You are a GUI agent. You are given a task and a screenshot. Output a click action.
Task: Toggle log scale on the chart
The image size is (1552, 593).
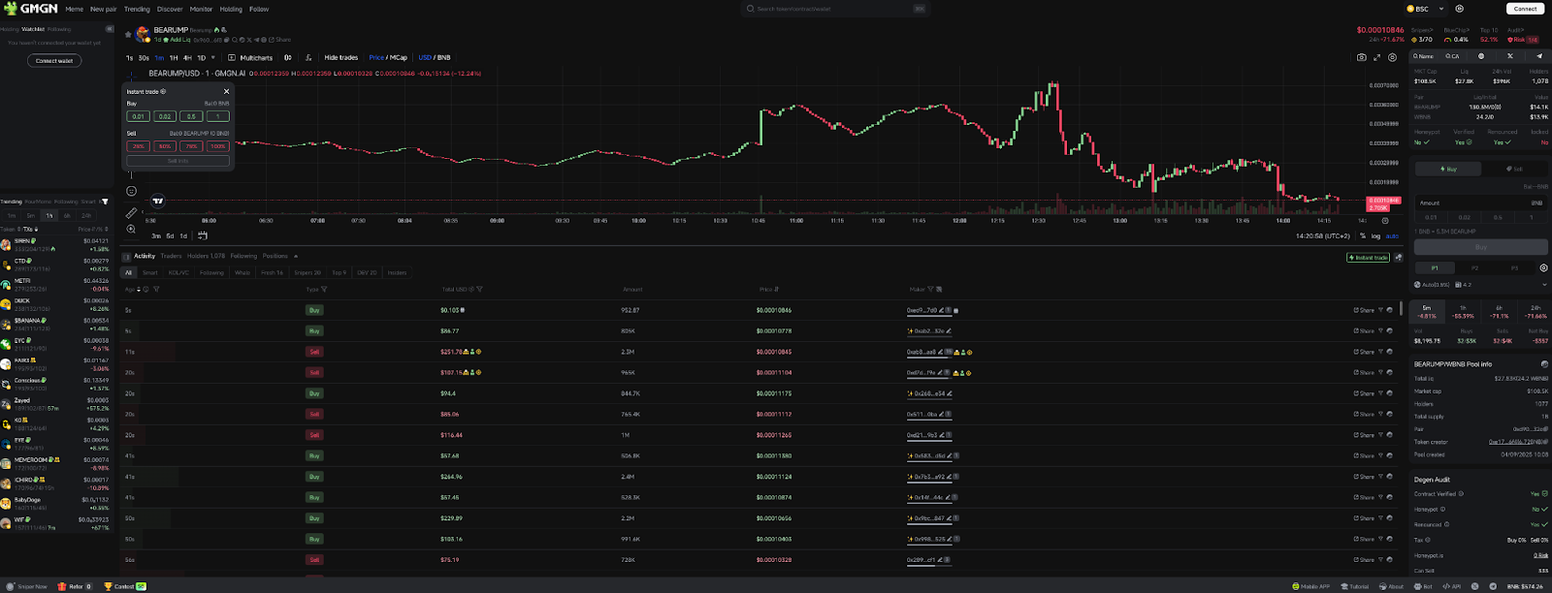[1375, 235]
